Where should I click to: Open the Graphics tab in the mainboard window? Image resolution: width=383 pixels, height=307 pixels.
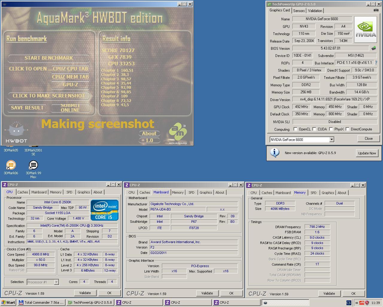pos(206,192)
